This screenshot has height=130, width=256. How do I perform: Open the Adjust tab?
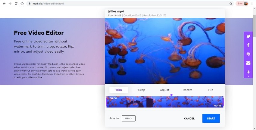[x=164, y=90]
